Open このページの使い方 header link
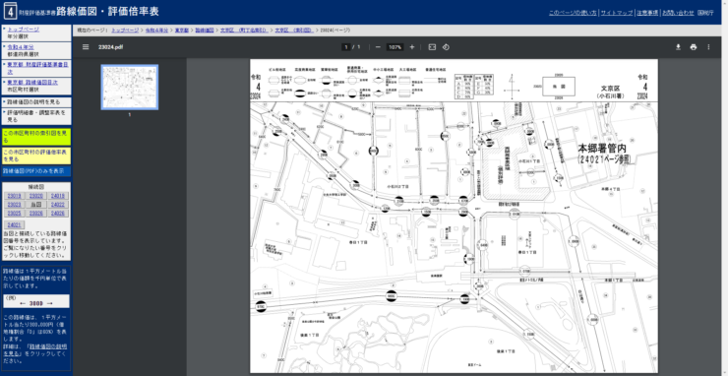This screenshot has height=376, width=728. (573, 13)
